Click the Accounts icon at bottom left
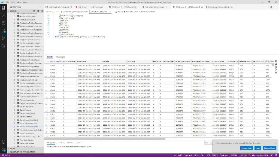Image resolution: width=279 pixels, height=157 pixels. (x=3, y=142)
